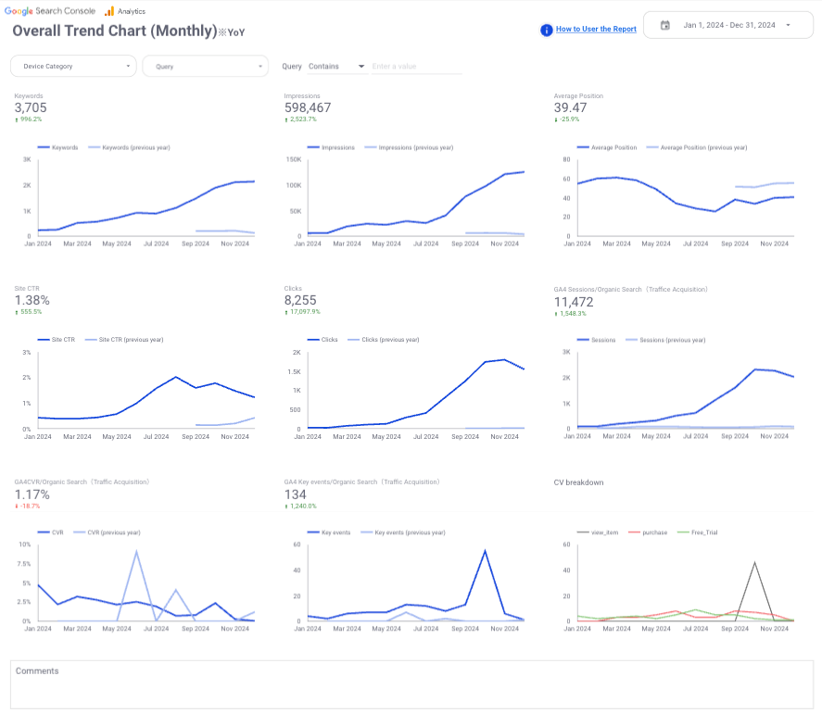Image resolution: width=822 pixels, height=713 pixels.
Task: Click the calendar icon in date picker
Action: [x=665, y=25]
